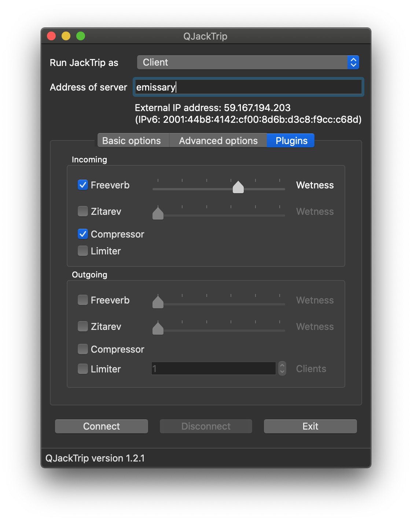The height and width of the screenshot is (522, 412).
Task: Click the Exit button
Action: click(310, 426)
